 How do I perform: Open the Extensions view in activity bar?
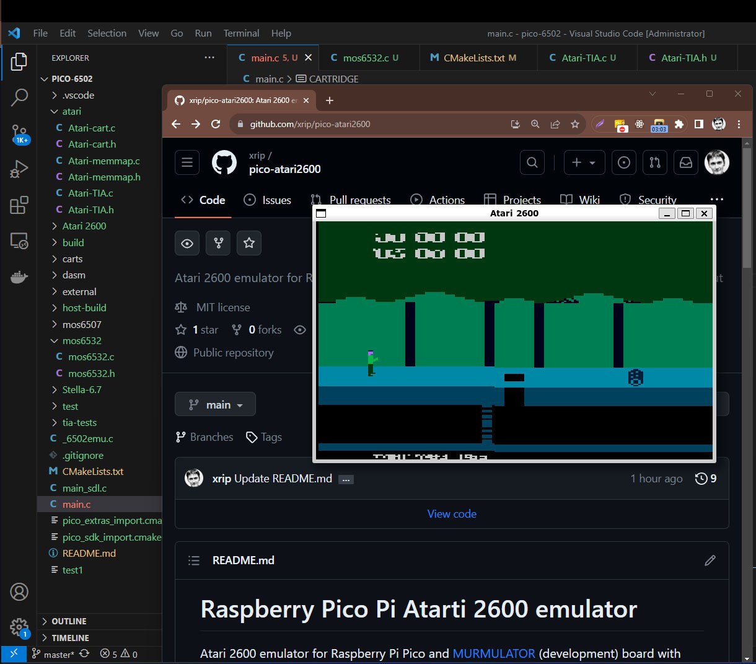pyautogui.click(x=19, y=205)
